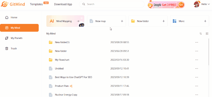
Task: Click the My Planets planet icon
Action: click(x=7, y=38)
